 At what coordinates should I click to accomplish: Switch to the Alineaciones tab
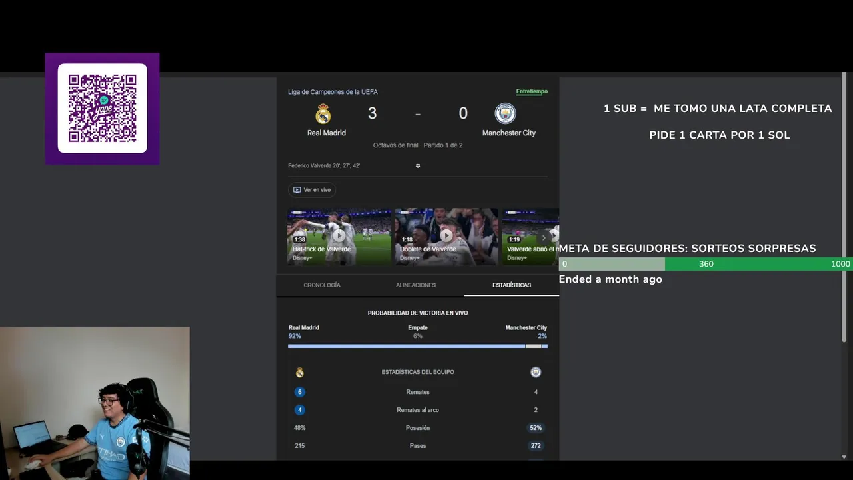[x=416, y=285]
